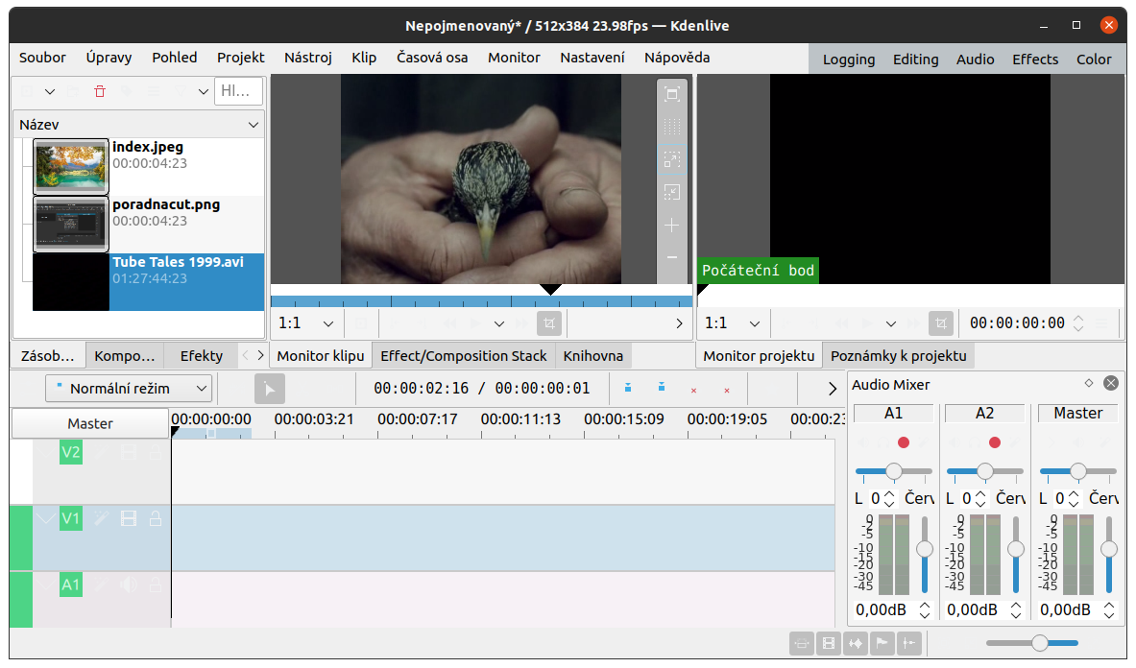Collapse the V1 track with its chevron
This screenshot has width=1136, height=668.
pos(46,519)
